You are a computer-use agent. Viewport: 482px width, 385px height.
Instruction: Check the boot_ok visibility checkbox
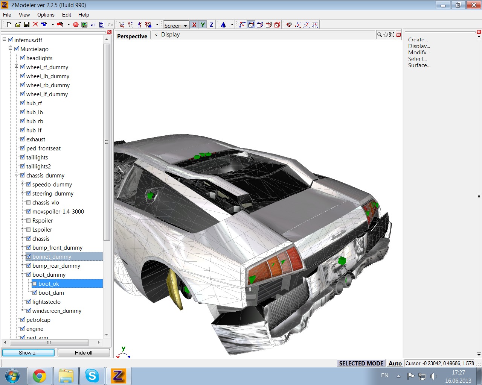tap(35, 283)
